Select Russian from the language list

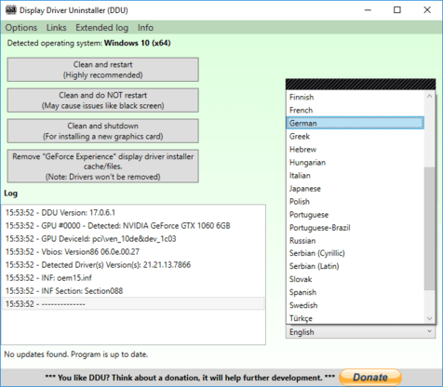coord(355,240)
